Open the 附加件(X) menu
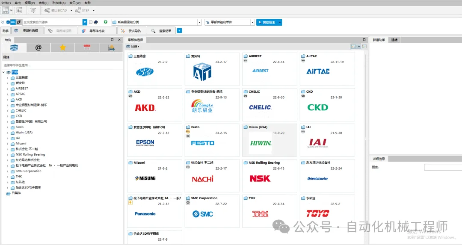Screen dimensions: 462x245 click(59, 3)
